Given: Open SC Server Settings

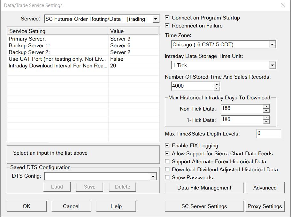Looking at the screenshot, I should (204, 206).
